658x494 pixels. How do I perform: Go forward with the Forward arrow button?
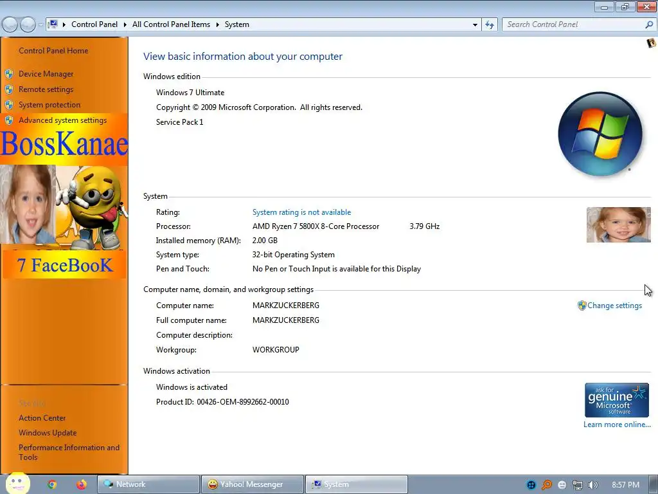[28, 24]
